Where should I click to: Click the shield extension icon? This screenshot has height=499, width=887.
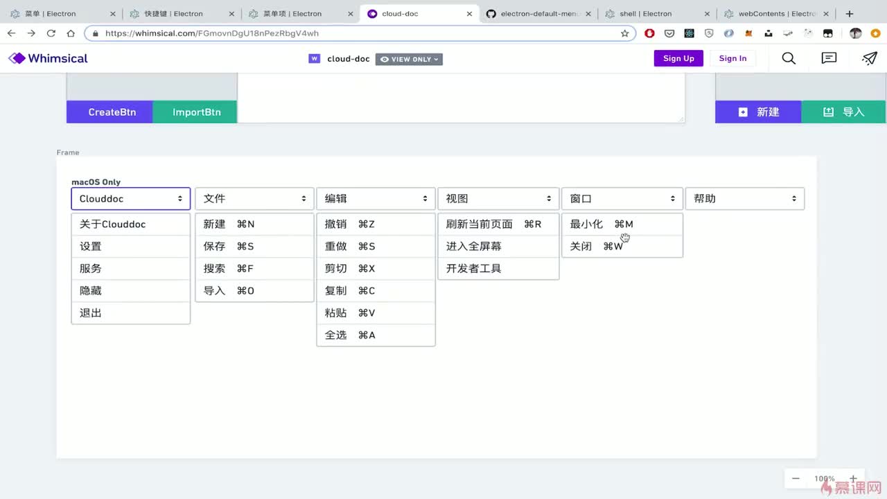pos(709,33)
